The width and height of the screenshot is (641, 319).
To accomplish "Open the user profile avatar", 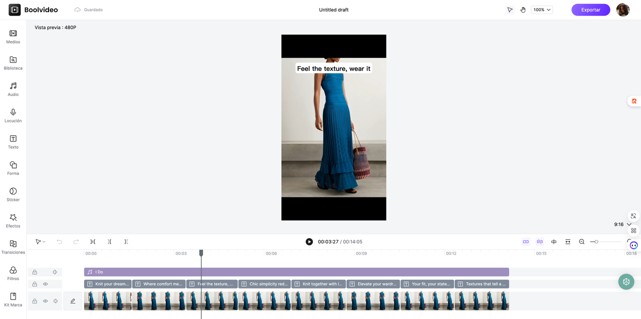I will pyautogui.click(x=623, y=9).
